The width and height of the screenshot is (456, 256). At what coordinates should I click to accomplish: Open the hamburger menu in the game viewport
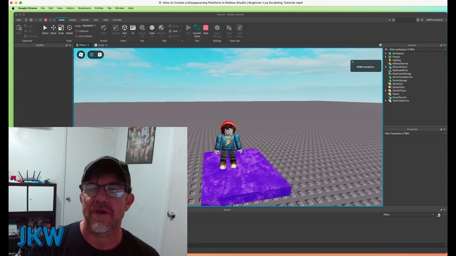click(x=92, y=54)
